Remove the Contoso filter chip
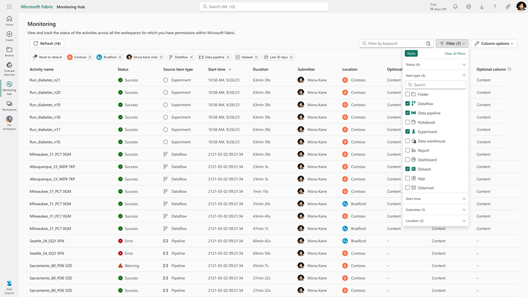The image size is (528, 297). [90, 57]
